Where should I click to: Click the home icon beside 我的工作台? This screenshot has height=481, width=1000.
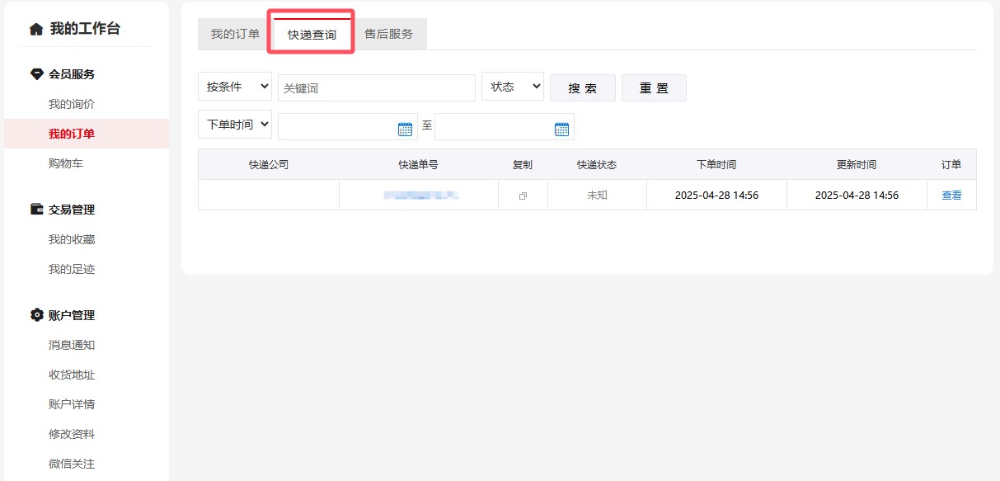tap(35, 29)
